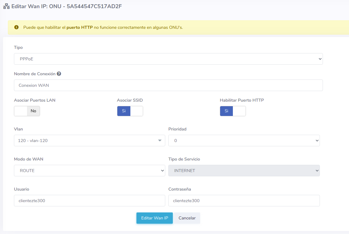Screen dimensions: 349x234
Task: Focus the Nombre de Conexión text field
Action: coord(168,85)
